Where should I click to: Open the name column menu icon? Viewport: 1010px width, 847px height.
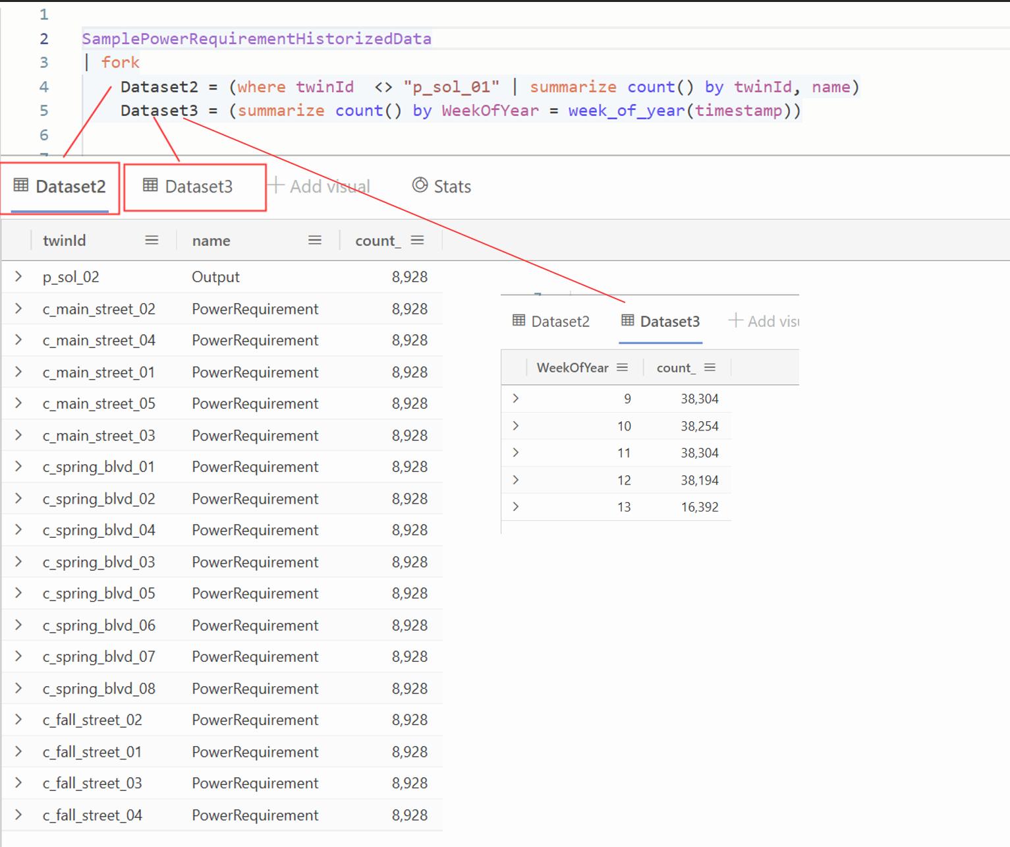[315, 240]
